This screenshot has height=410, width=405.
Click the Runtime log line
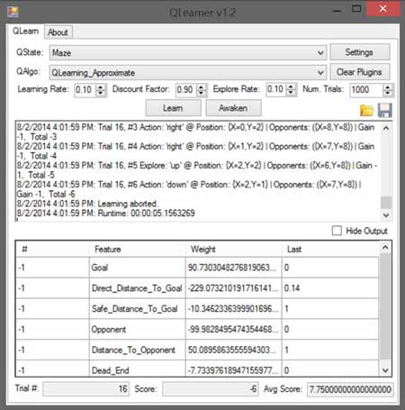pyautogui.click(x=106, y=214)
